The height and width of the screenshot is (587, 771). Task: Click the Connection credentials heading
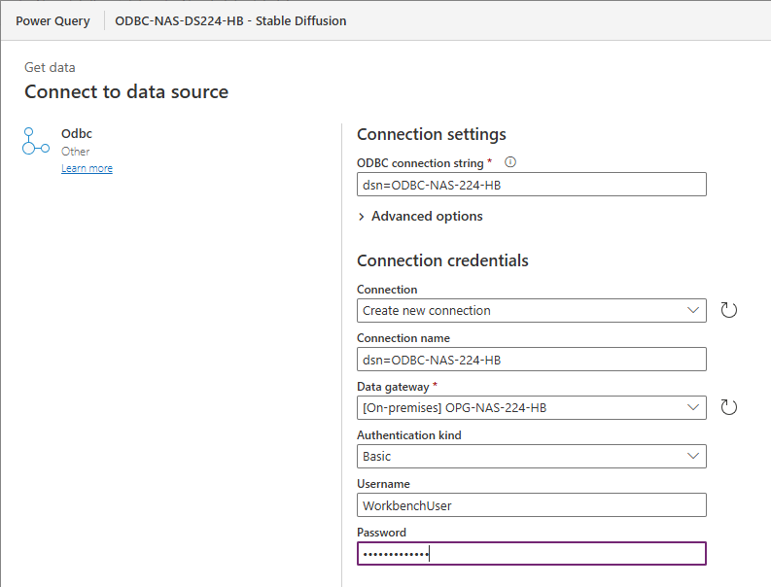pyautogui.click(x=442, y=260)
